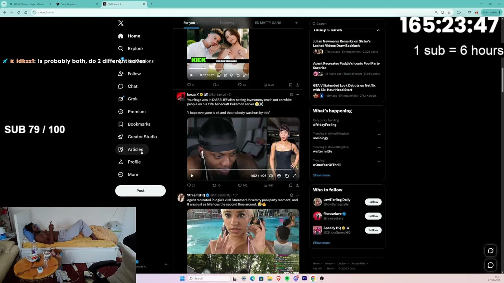Open Follow in the X sidebar
504x283 pixels.
(x=129, y=74)
